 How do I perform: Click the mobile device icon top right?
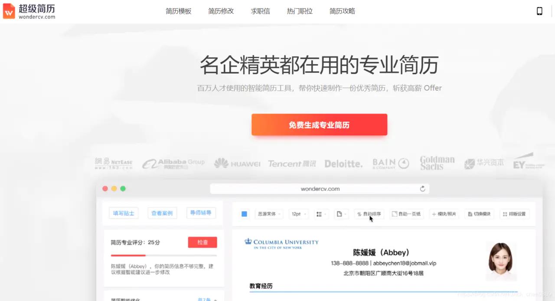(539, 11)
